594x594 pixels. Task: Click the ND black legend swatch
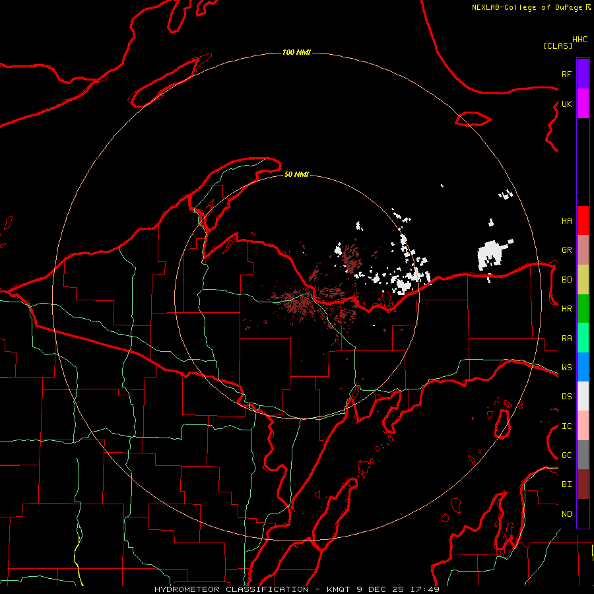click(583, 513)
